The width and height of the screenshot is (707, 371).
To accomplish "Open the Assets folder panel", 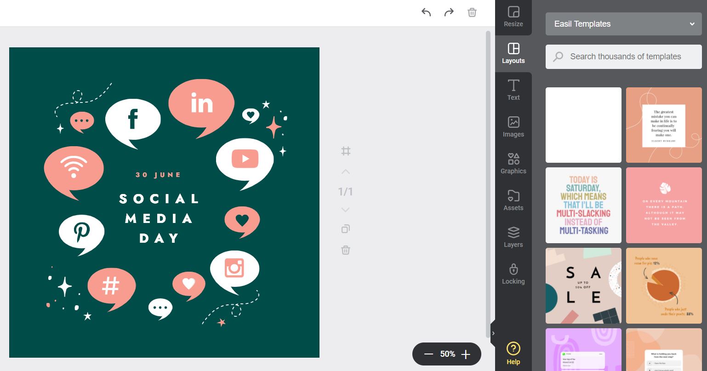I will click(x=513, y=200).
